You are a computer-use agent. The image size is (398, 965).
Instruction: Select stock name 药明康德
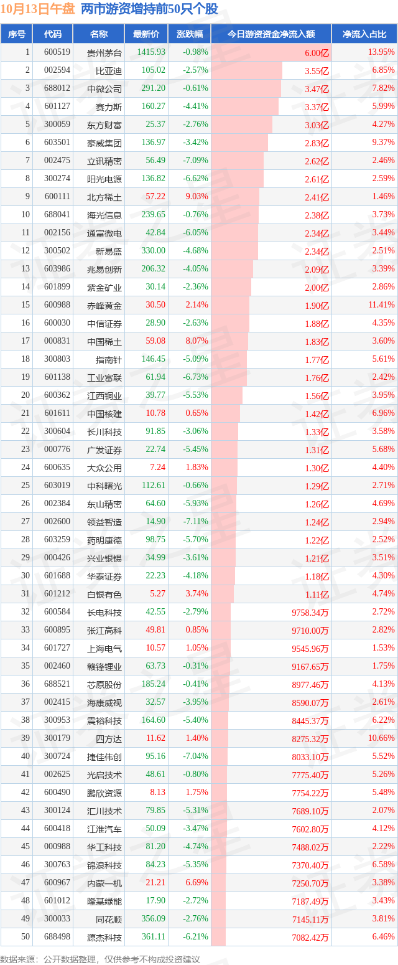[104, 540]
